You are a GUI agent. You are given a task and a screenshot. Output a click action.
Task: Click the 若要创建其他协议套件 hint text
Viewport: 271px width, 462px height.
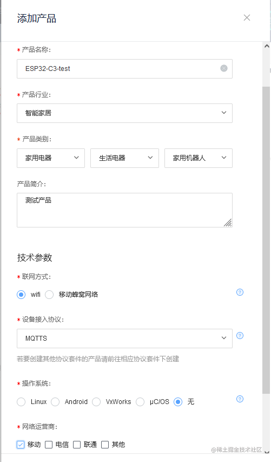[98, 359]
